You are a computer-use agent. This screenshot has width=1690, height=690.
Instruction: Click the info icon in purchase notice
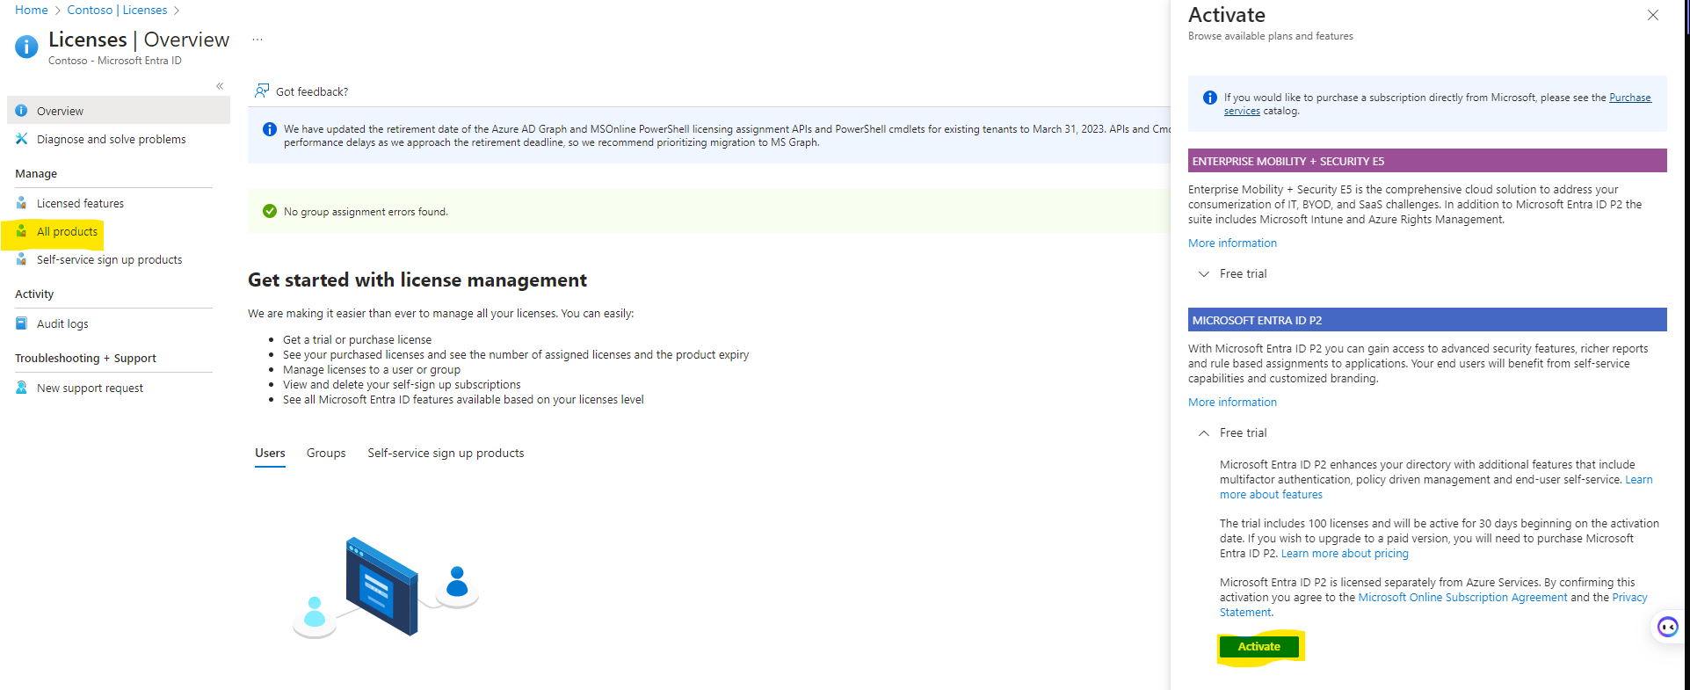point(1209,98)
